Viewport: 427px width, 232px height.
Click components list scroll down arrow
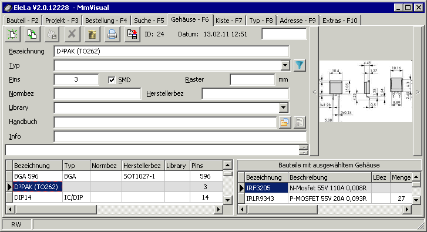[x=416, y=200]
